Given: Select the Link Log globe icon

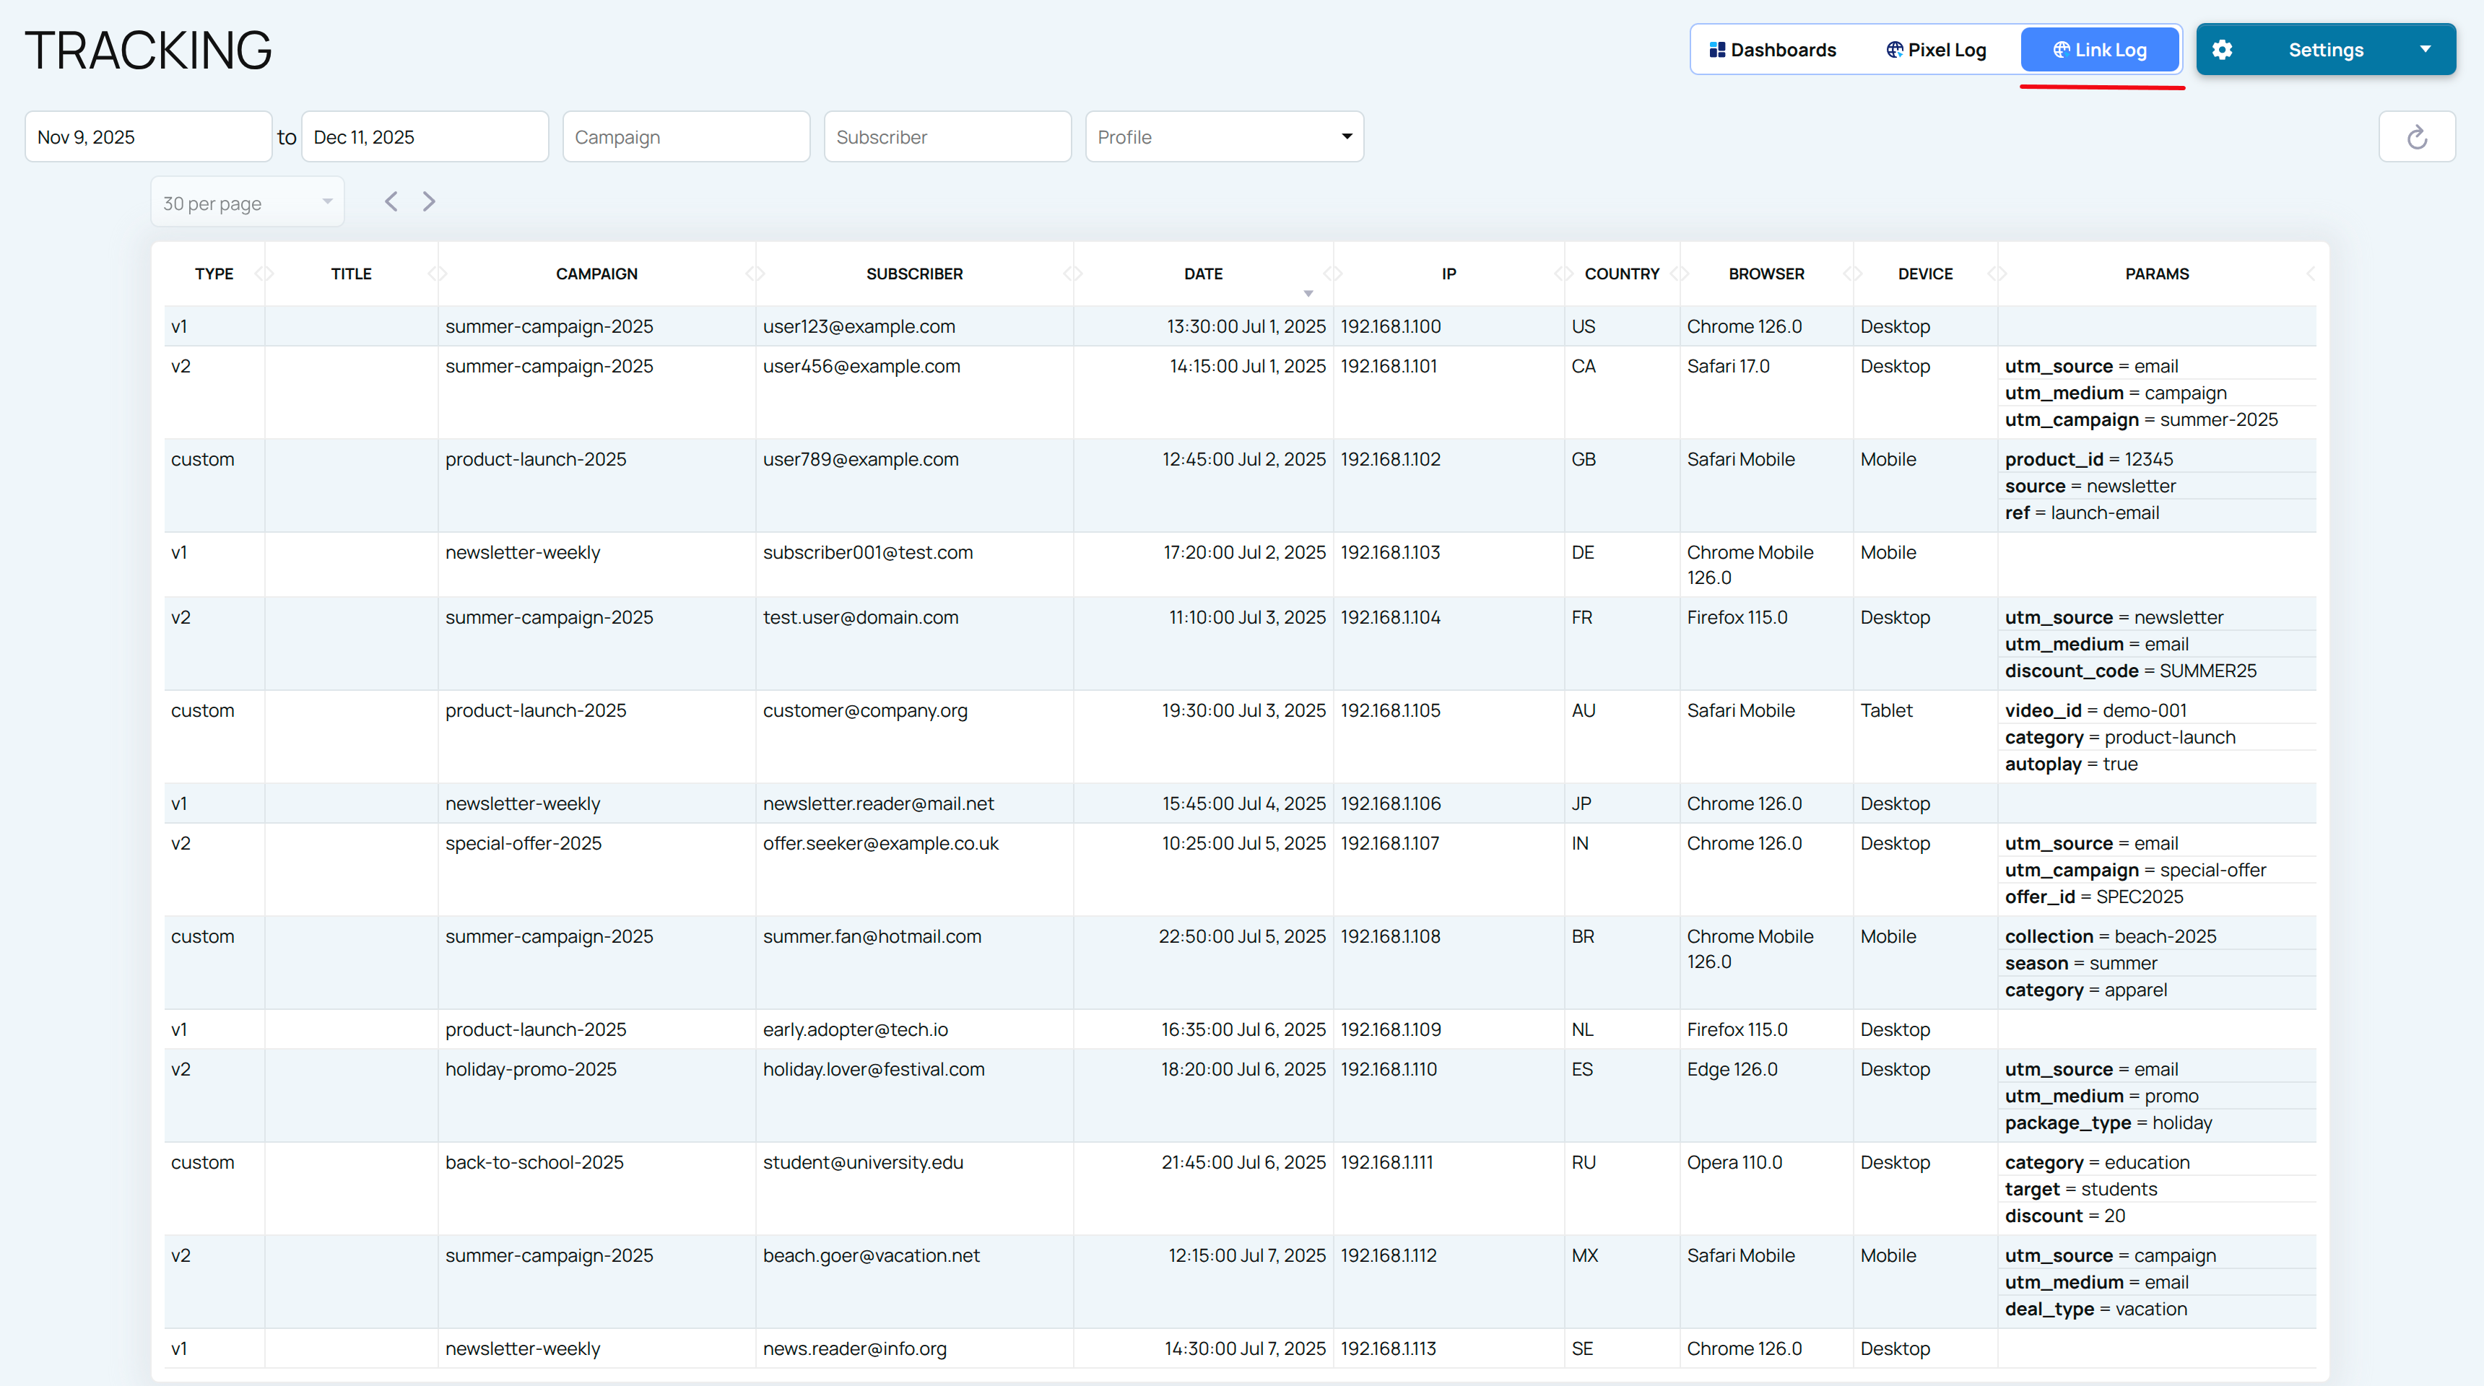Looking at the screenshot, I should [x=2062, y=49].
